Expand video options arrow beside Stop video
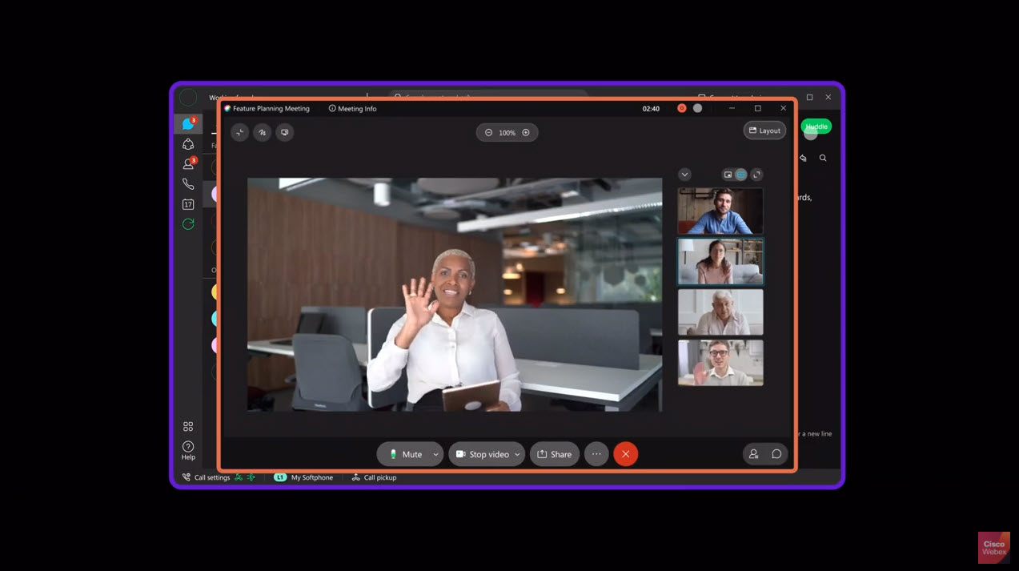This screenshot has width=1019, height=571. [517, 454]
